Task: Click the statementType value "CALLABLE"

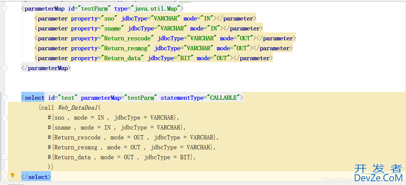Action: (224, 98)
